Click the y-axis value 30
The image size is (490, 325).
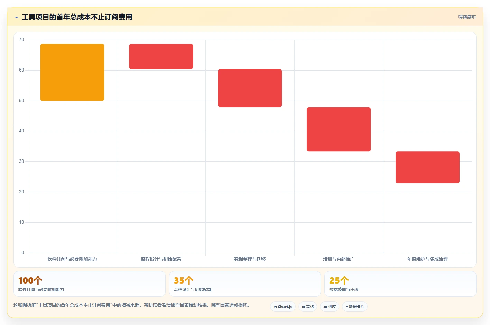pos(21,161)
